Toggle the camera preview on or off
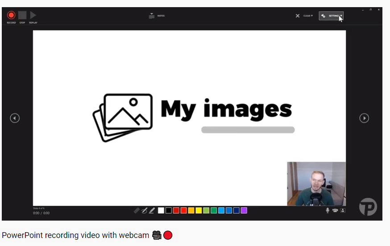 pyautogui.click(x=343, y=210)
